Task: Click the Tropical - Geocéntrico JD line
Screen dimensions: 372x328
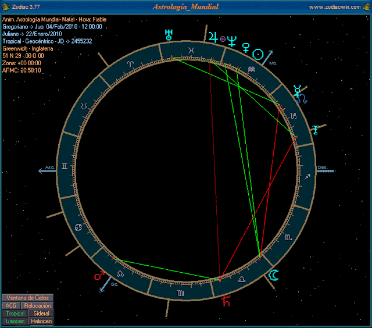Action: (x=47, y=41)
